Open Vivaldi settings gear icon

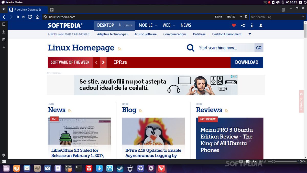tap(4, 155)
